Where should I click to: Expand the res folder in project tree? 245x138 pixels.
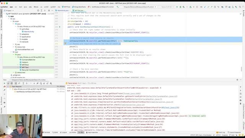tap(13, 44)
